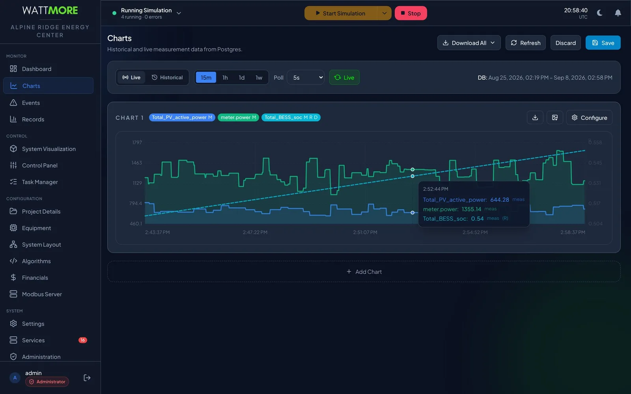Open Events page
Screen dimensions: 631x394
pos(48,103)
